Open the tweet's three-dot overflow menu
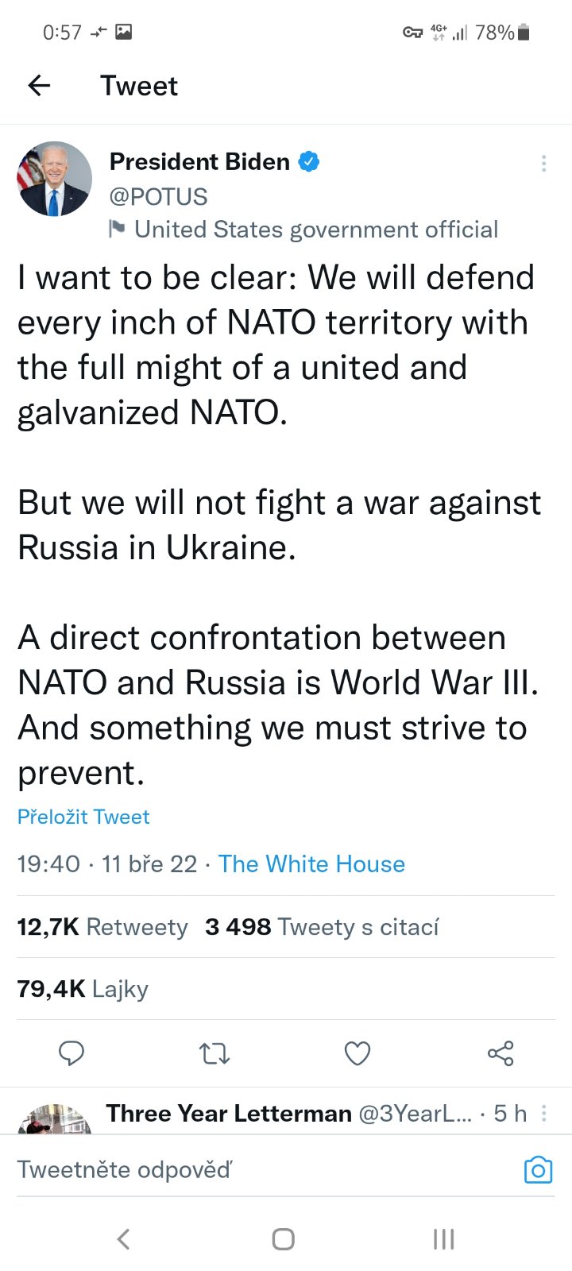 click(x=543, y=164)
